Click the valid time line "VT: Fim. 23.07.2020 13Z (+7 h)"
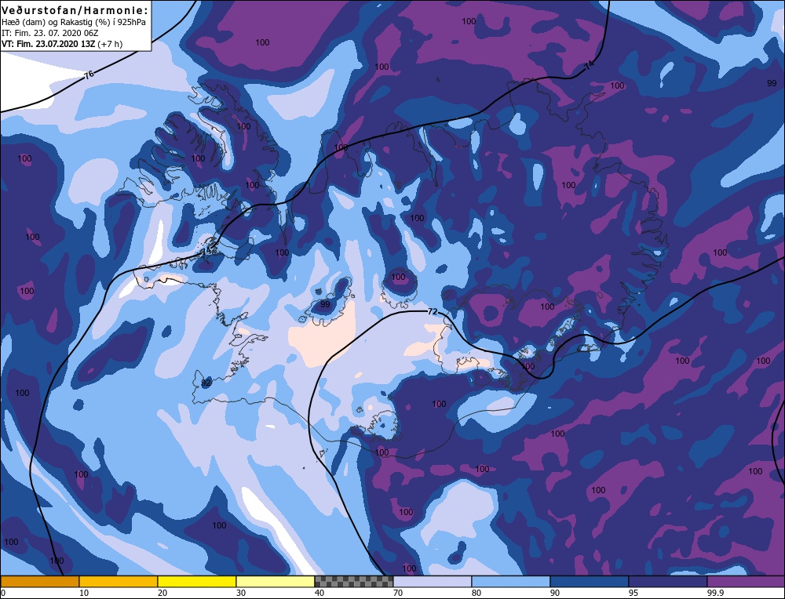The width and height of the screenshot is (785, 599). (x=62, y=44)
